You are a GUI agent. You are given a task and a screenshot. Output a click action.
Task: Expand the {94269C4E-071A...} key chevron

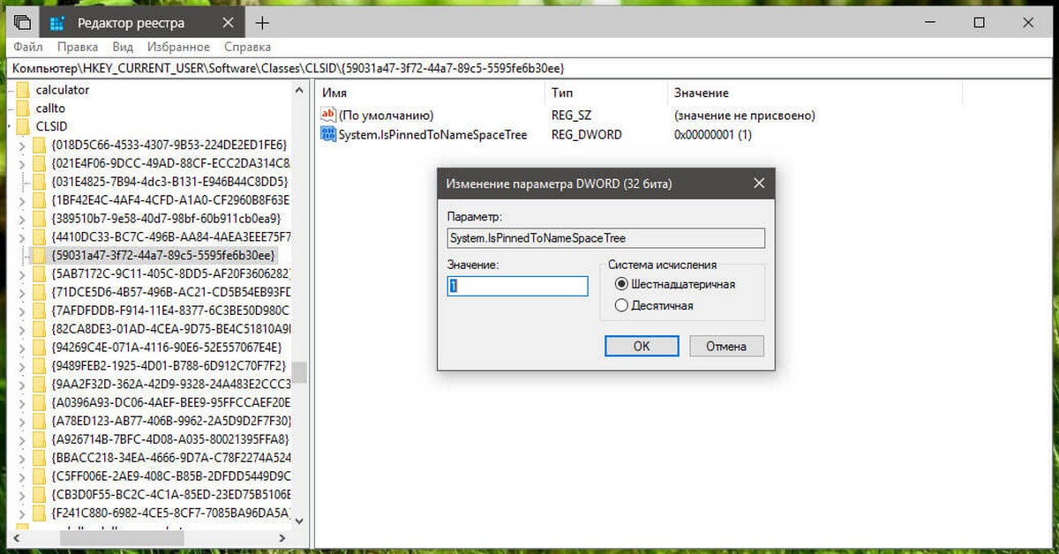[x=24, y=347]
